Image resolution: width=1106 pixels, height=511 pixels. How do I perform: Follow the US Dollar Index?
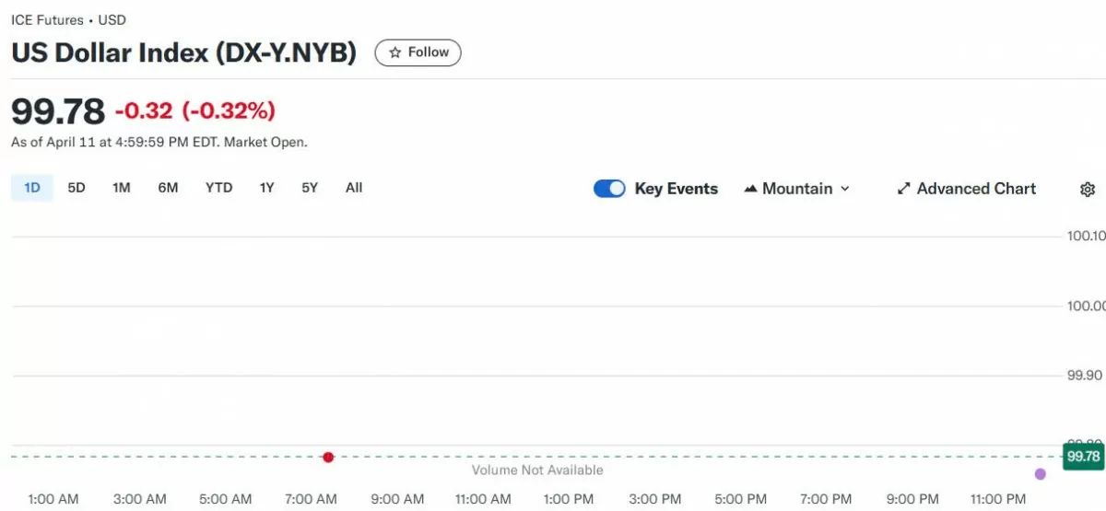[418, 52]
